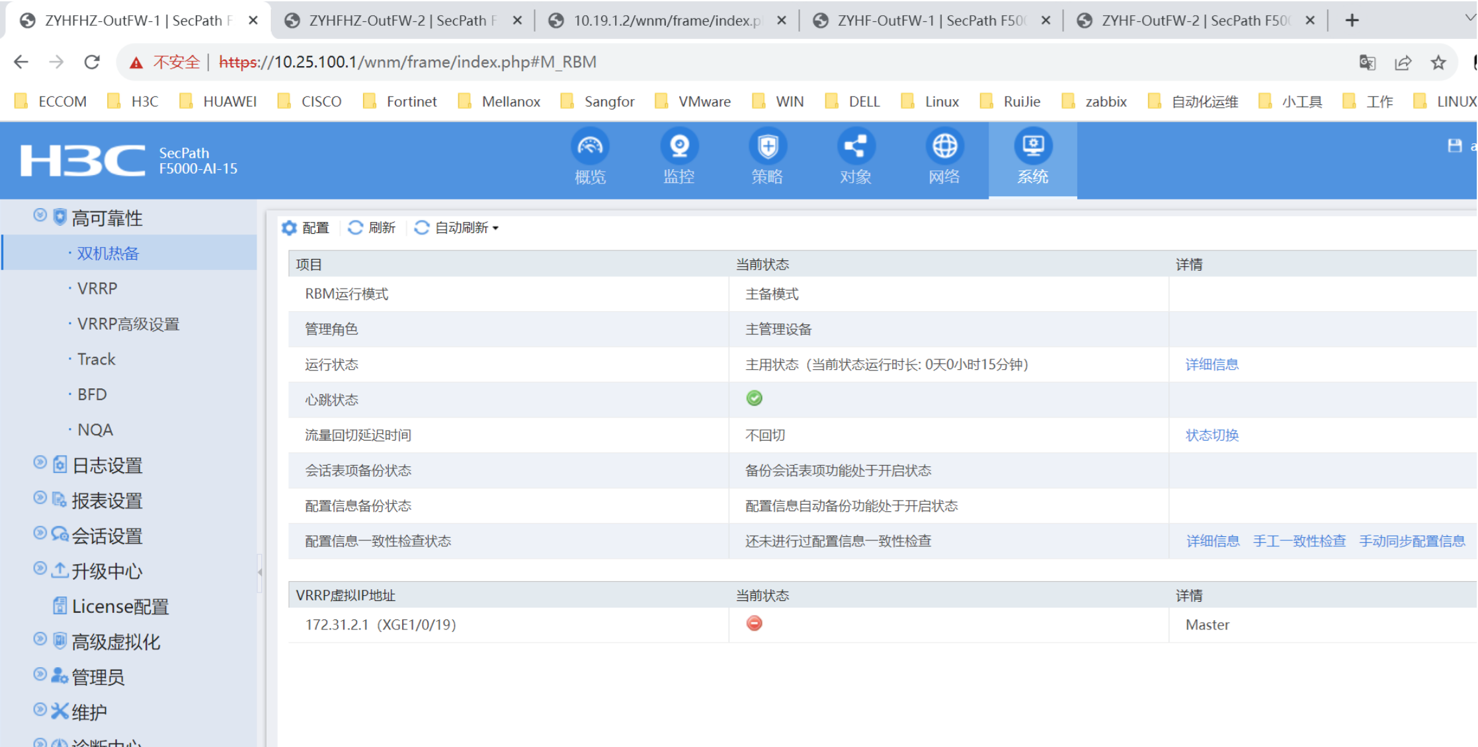This screenshot has width=1478, height=747.
Task: Expand the 管理员 tree section
Action: 40,674
